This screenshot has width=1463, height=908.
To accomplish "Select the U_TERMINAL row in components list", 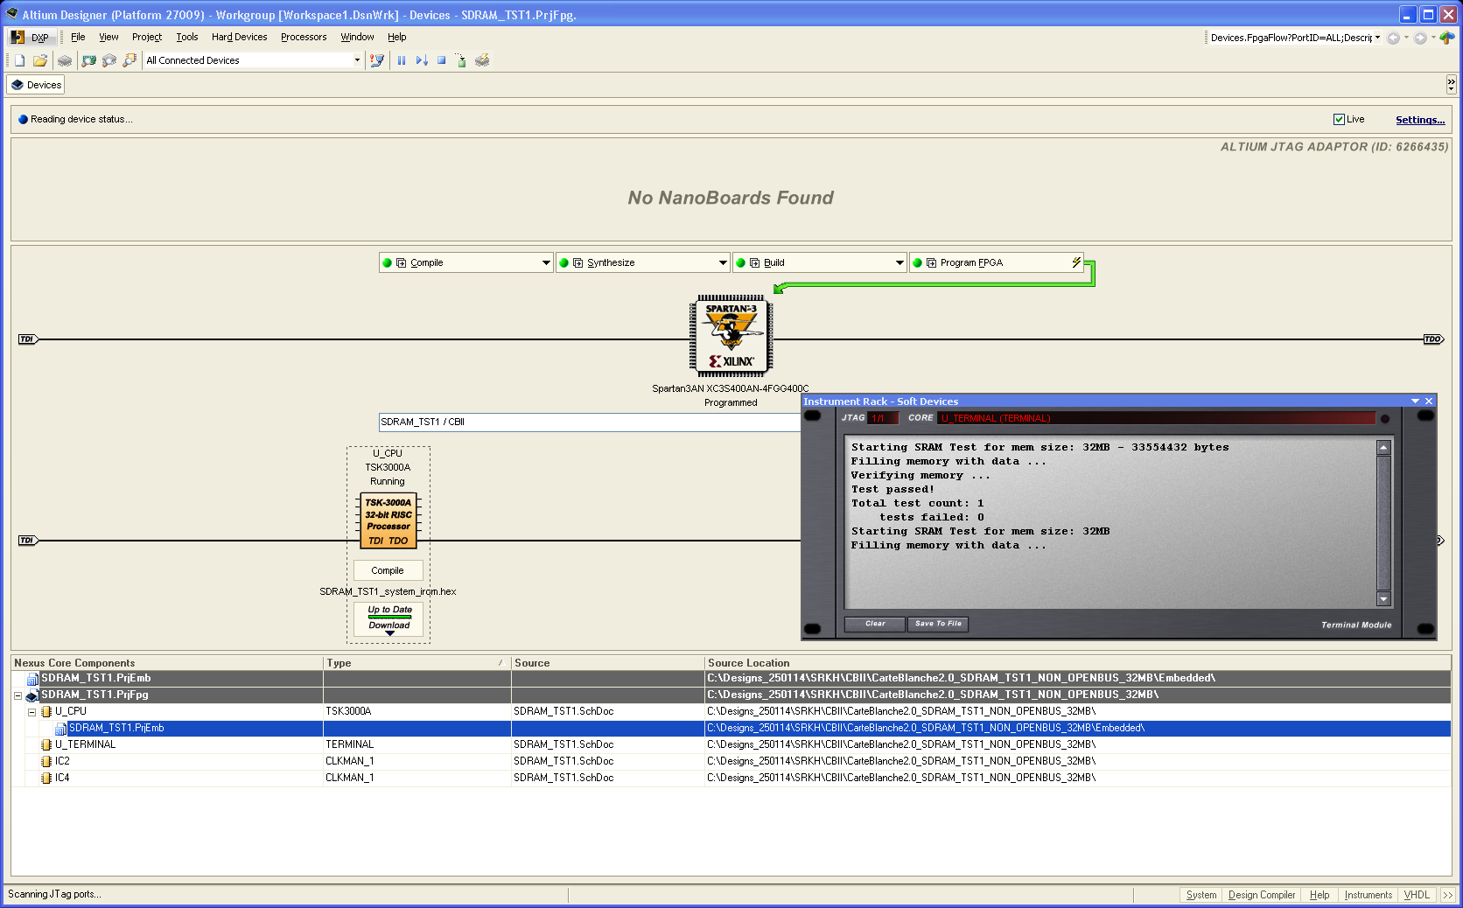I will (731, 744).
